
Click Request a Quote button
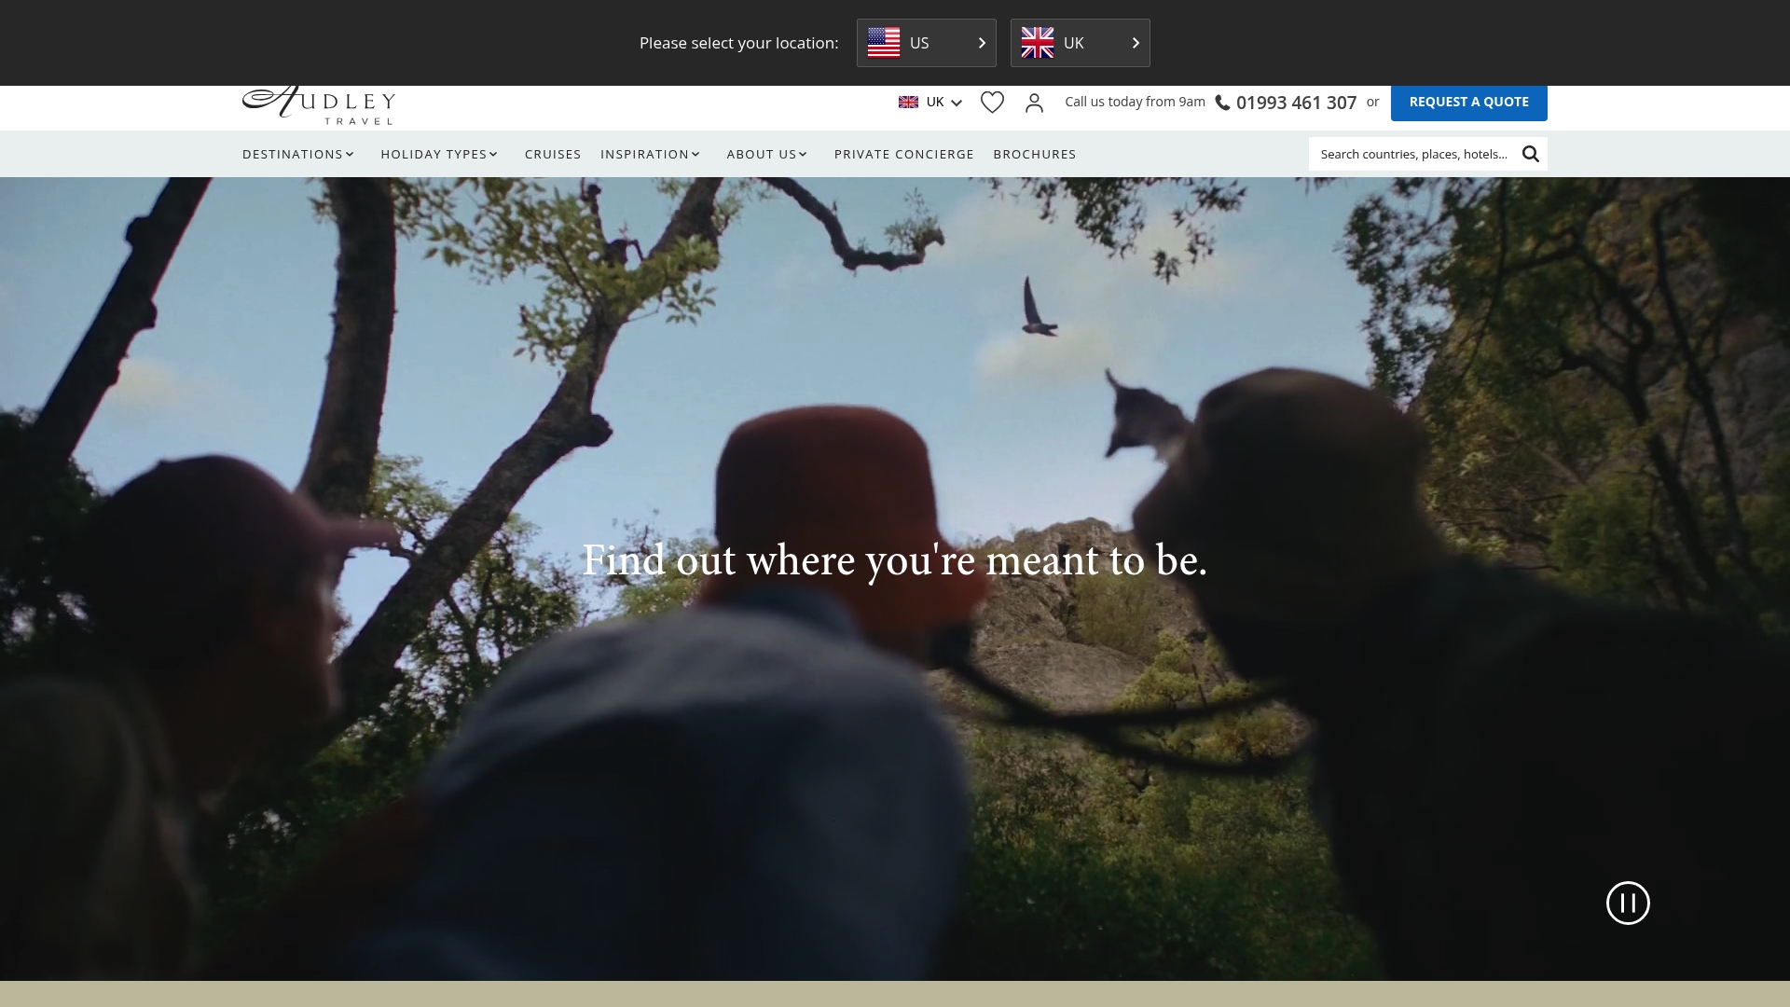tap(1468, 103)
